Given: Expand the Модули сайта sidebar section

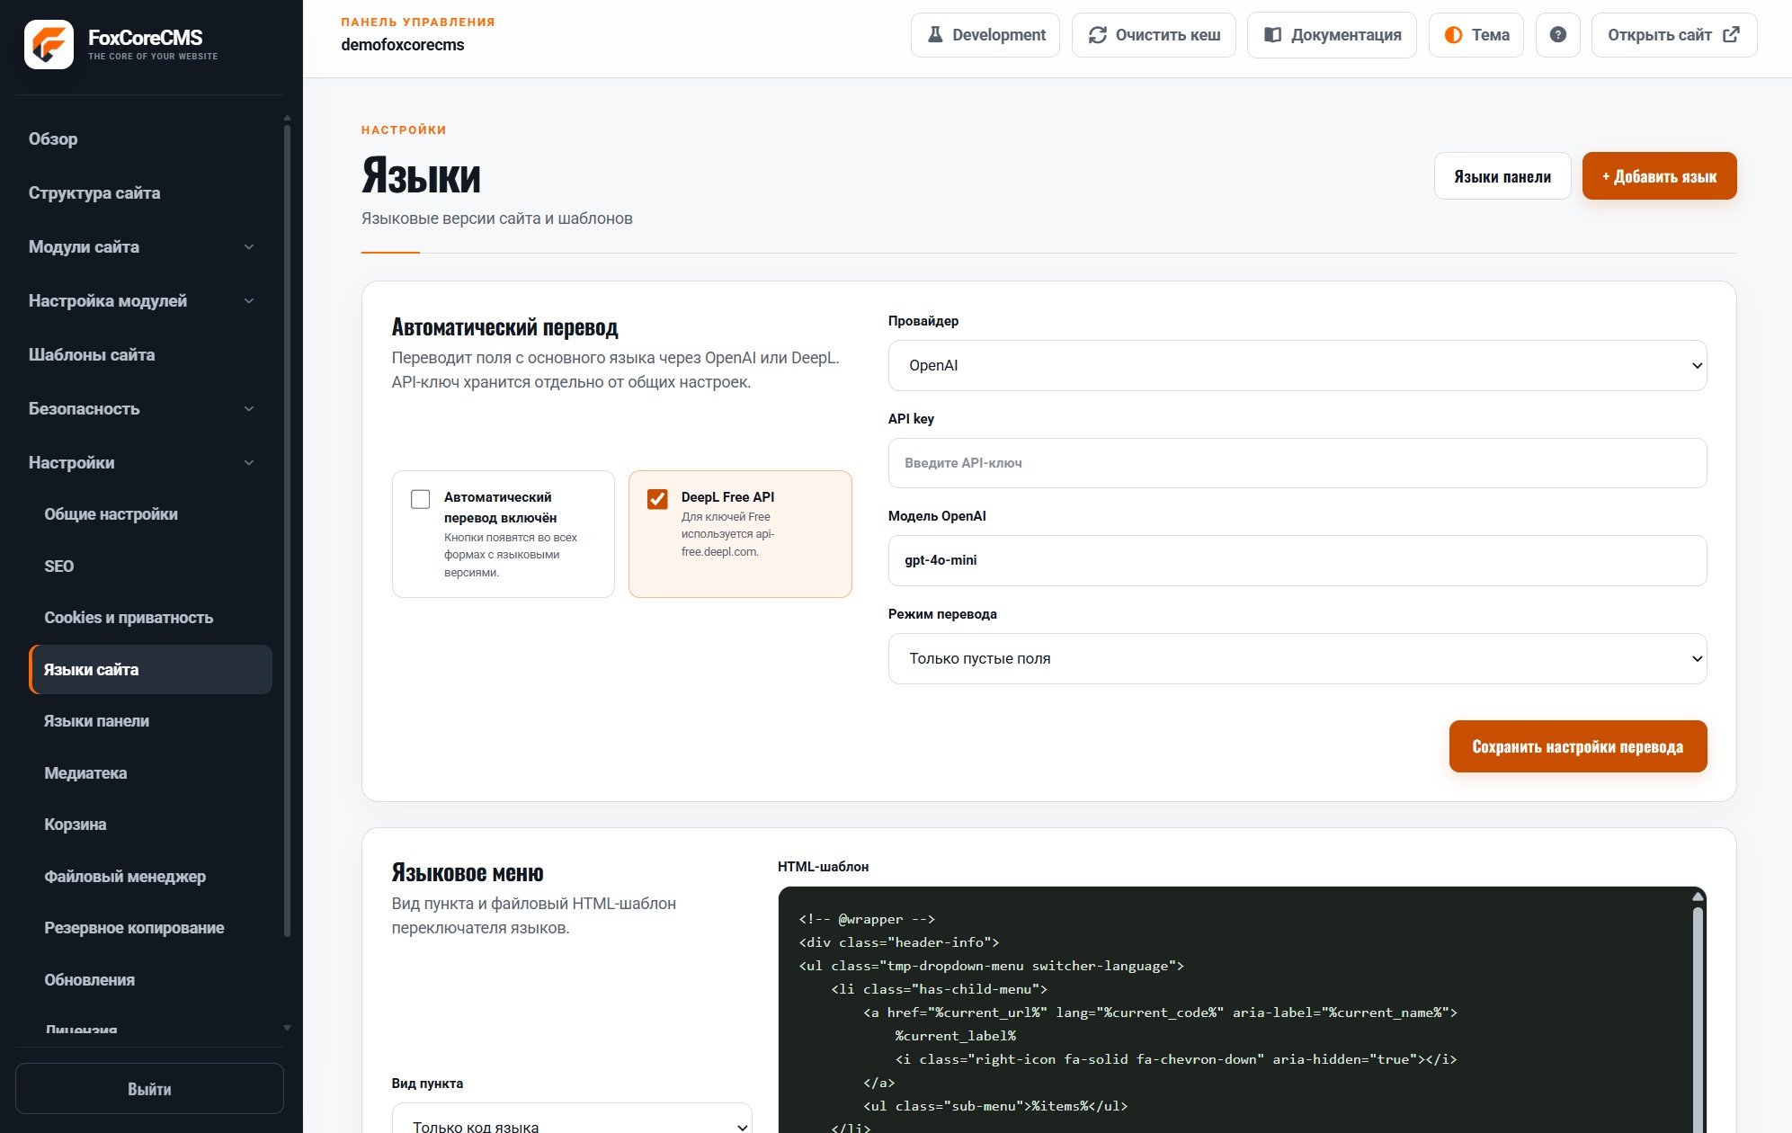Looking at the screenshot, I should click(x=142, y=246).
